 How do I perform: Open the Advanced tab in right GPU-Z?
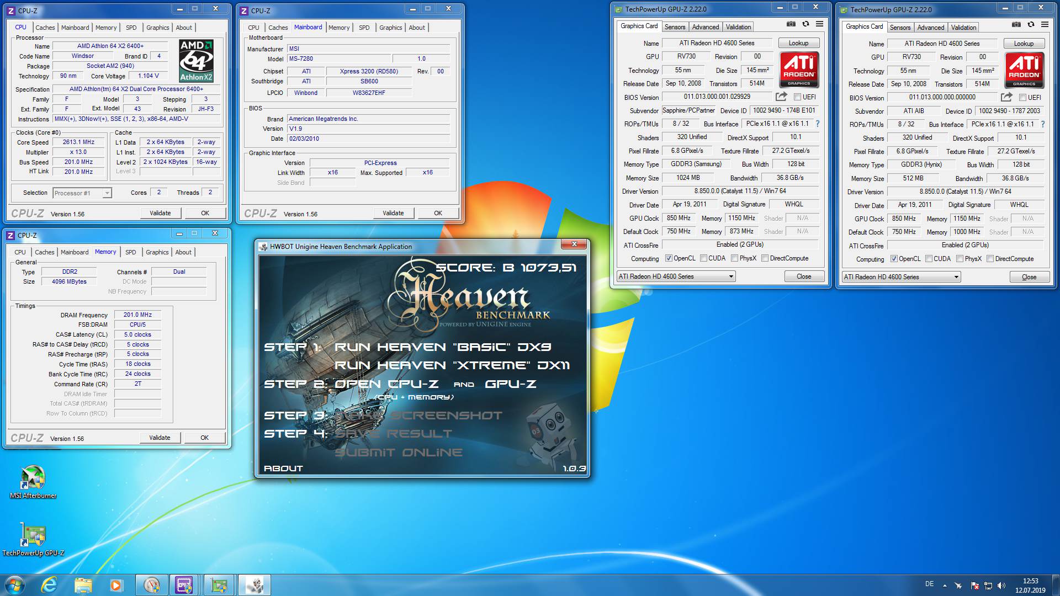931,28
